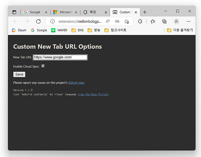The width and height of the screenshot is (201, 157).
Task: Expand the 다른 즐겨찾기 folder
Action: pyautogui.click(x=180, y=30)
